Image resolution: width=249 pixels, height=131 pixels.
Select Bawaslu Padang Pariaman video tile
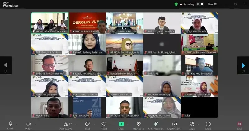click(x=87, y=44)
